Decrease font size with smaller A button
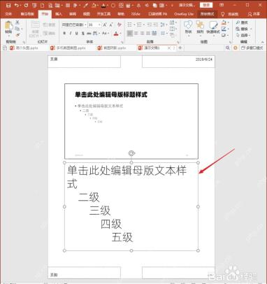Image resolution: width=267 pixels, height=284 pixels. click(111, 24)
